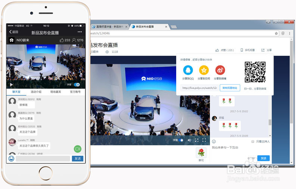Tap the Lunatic user avatar in phone chat
Image resolution: width=296 pixels, height=189 pixels.
point(12,142)
